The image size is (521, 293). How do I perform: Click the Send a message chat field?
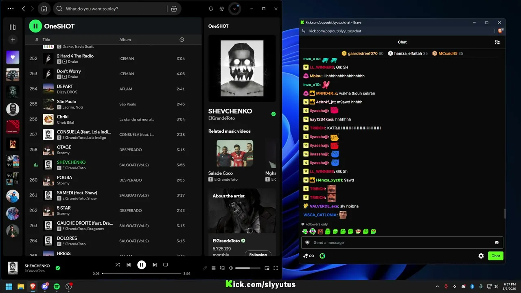point(402,243)
